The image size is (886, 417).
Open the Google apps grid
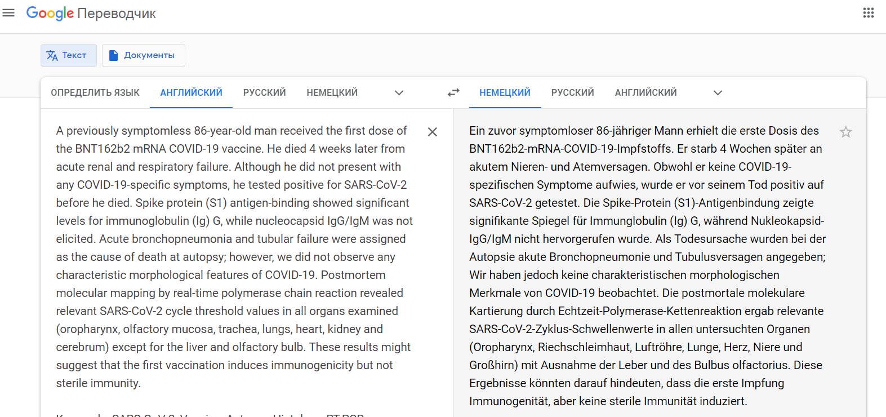click(x=868, y=13)
